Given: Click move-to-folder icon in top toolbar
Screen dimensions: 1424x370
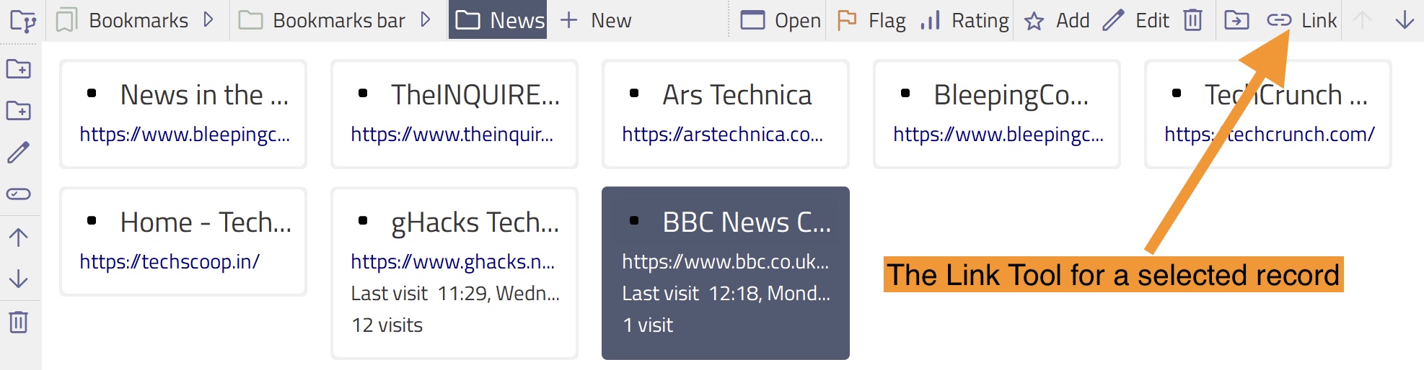Looking at the screenshot, I should point(1236,20).
